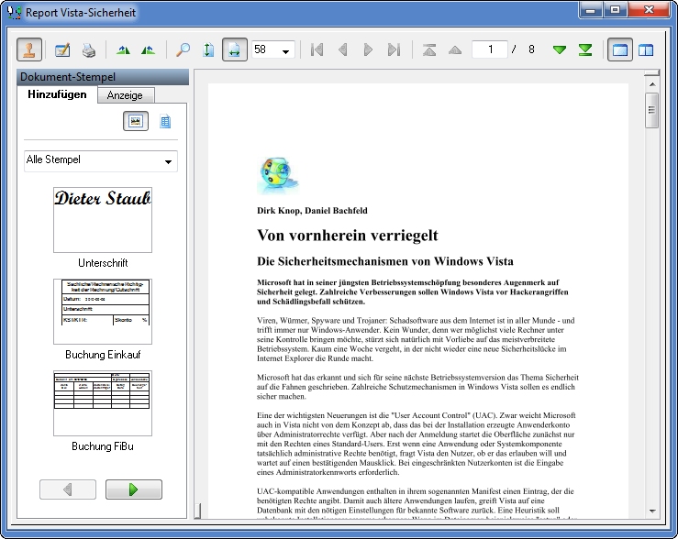Switch to split pane view layout

pyautogui.click(x=646, y=50)
